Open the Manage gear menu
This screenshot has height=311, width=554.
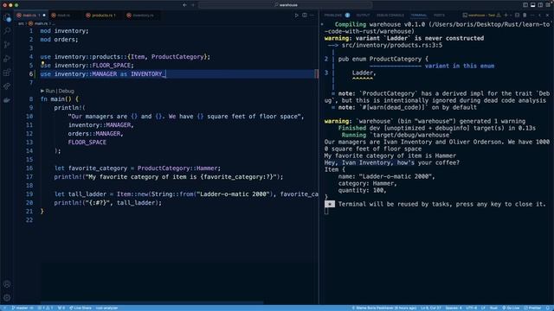(7, 298)
